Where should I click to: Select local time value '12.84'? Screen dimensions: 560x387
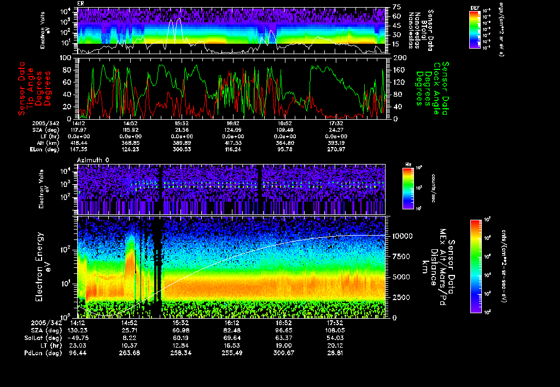(x=181, y=345)
